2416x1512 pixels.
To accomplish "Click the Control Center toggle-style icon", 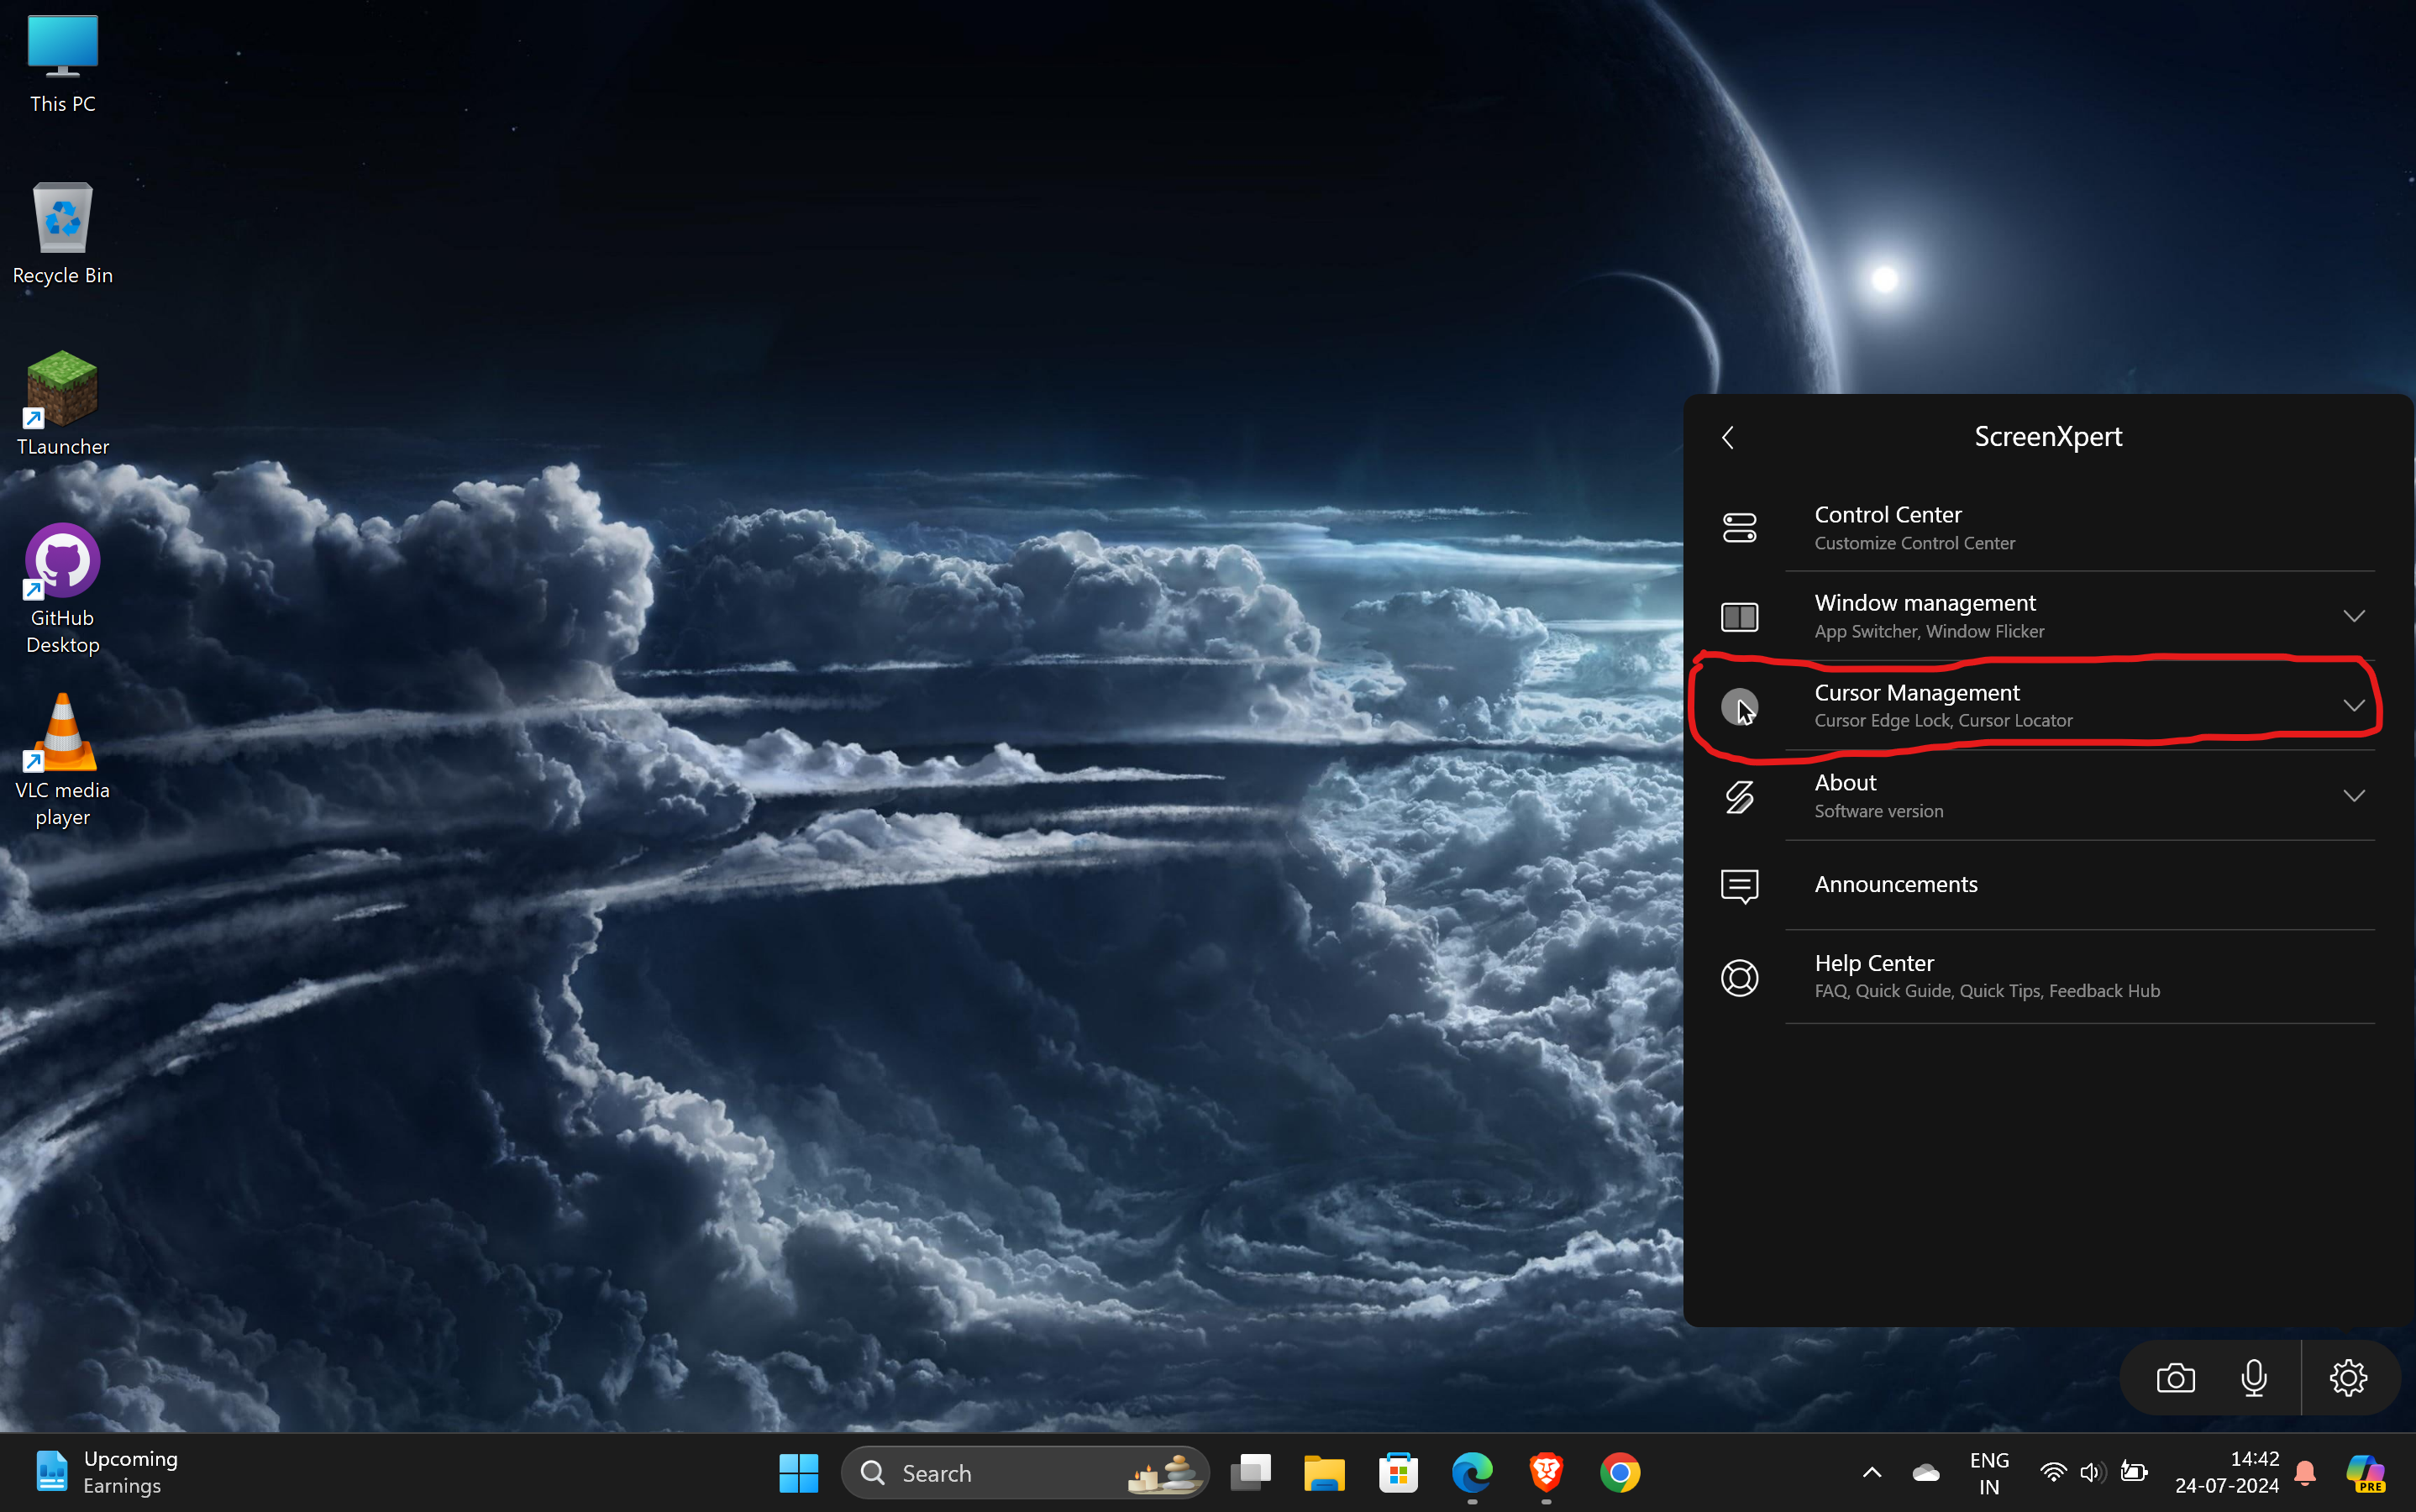I will point(1739,528).
